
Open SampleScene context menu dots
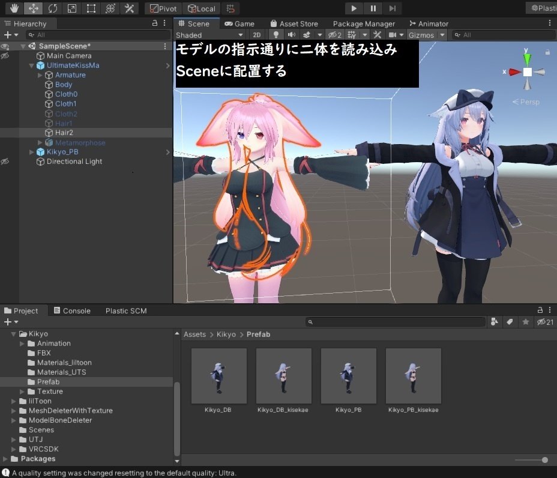(165, 46)
